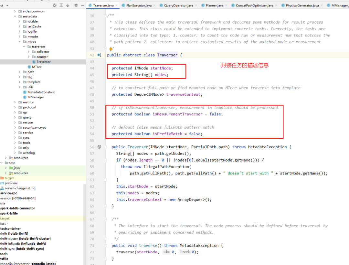Toggle fold marker at traverse method line 71
Viewport: 349px width, 265px height.
(x=105, y=246)
